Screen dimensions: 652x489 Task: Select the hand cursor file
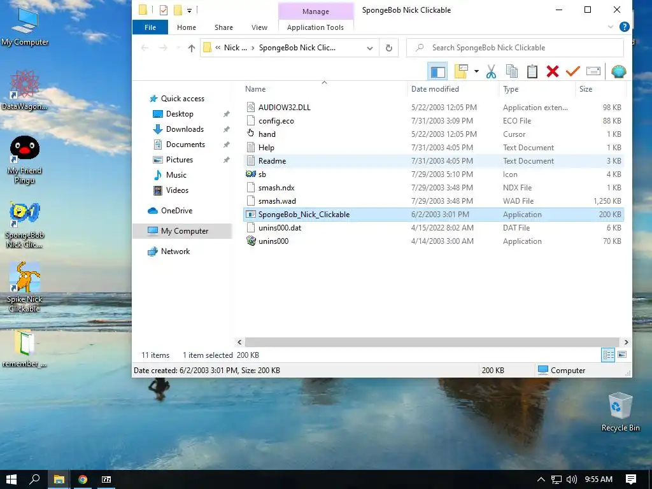point(434,134)
